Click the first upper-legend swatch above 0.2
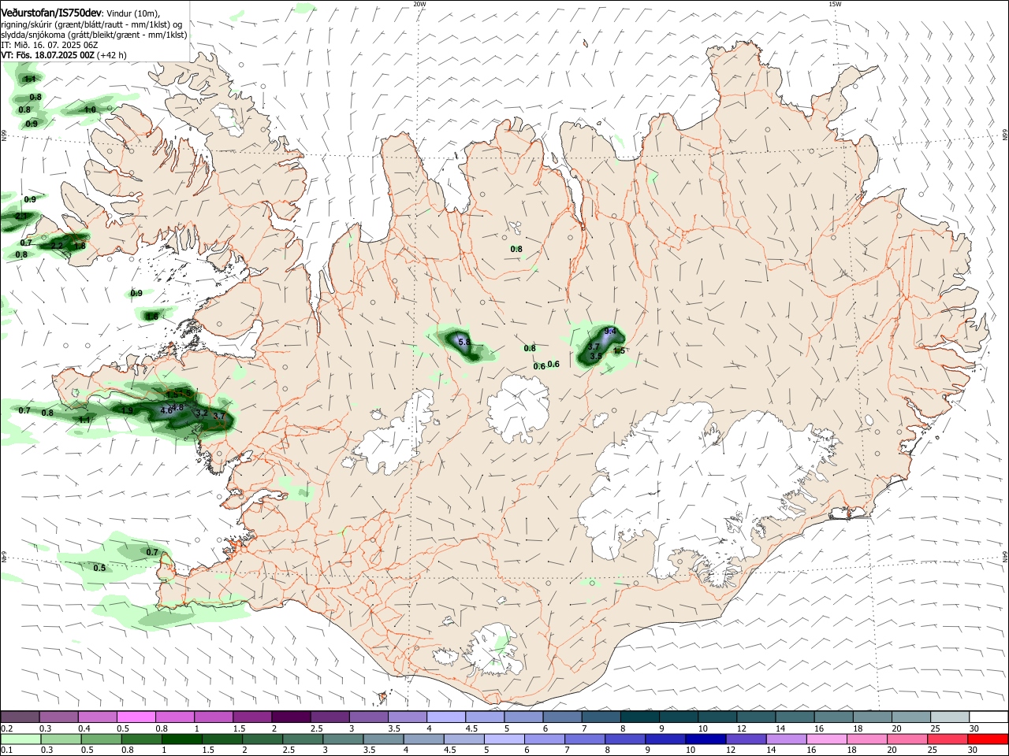Image resolution: width=1009 pixels, height=756 pixels. tap(20, 717)
